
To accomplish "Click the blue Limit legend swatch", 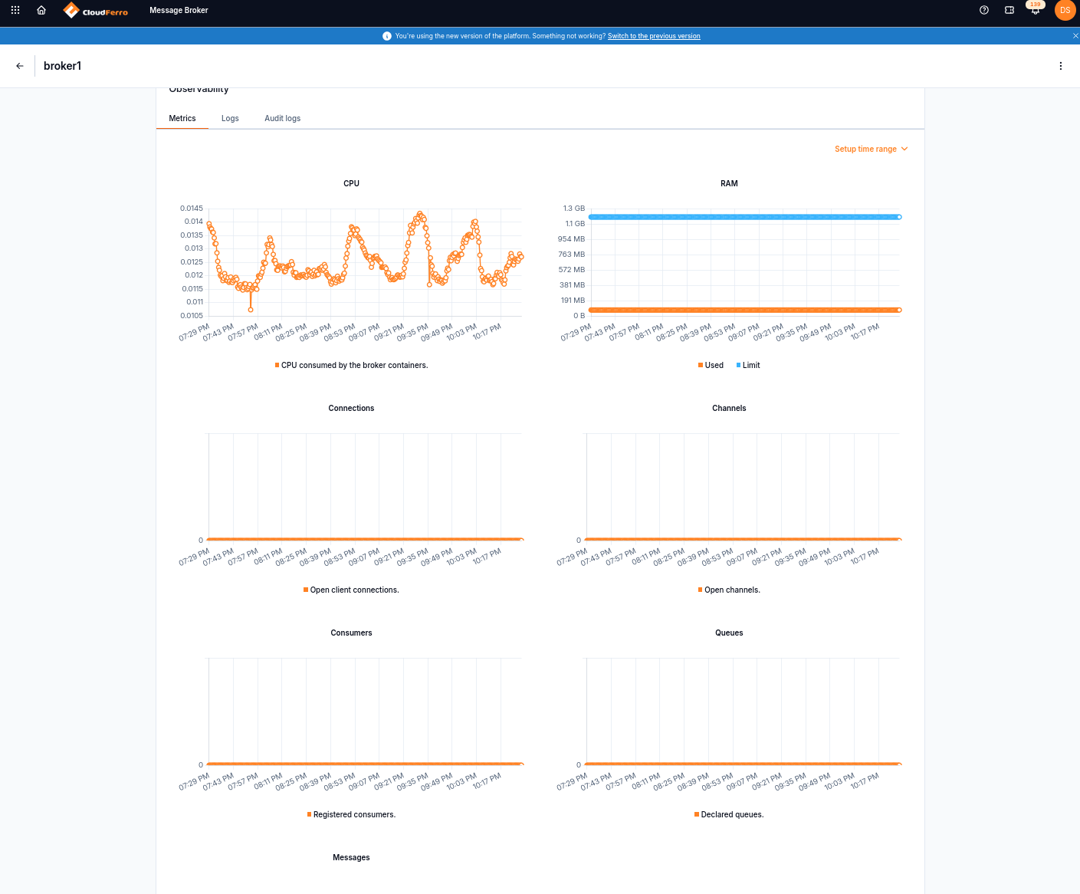I will (x=739, y=365).
